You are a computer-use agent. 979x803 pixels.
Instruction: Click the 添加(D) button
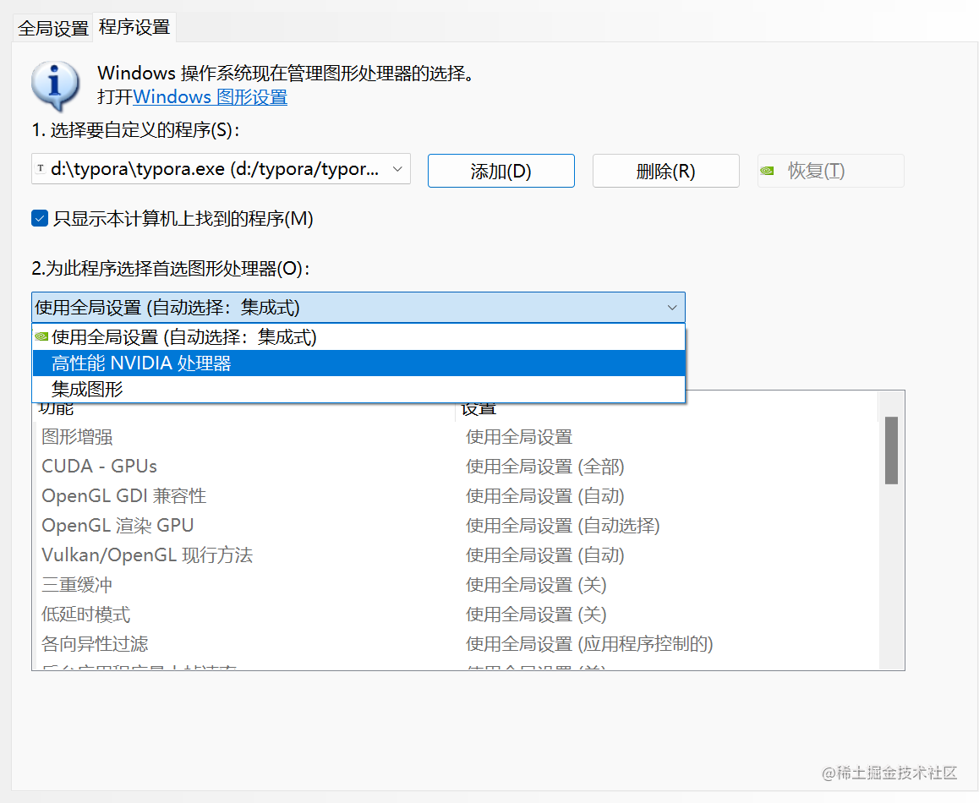tap(500, 170)
